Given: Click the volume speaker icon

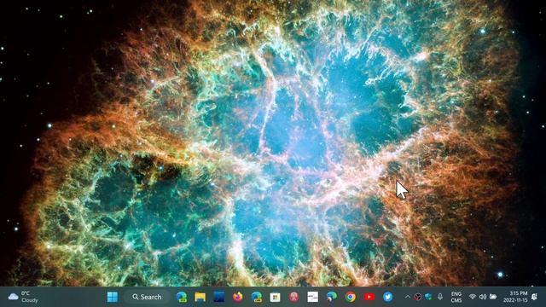Looking at the screenshot, I should [483, 297].
